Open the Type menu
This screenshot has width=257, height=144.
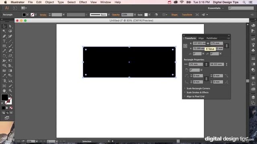(x=61, y=2)
